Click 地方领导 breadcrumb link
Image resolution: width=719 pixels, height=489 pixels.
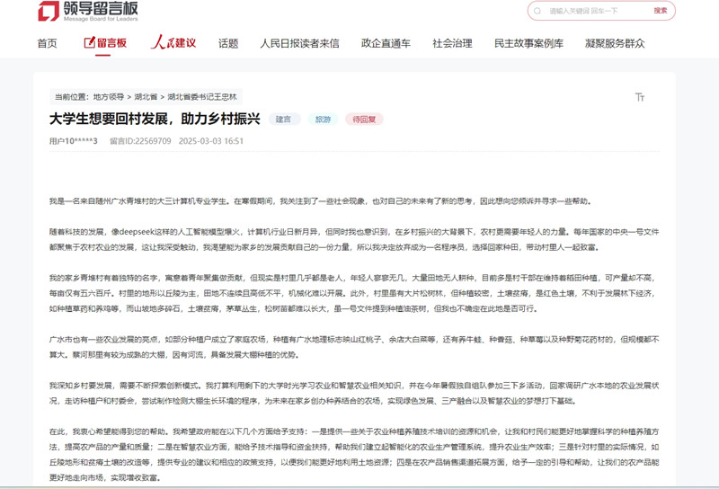pyautogui.click(x=109, y=97)
